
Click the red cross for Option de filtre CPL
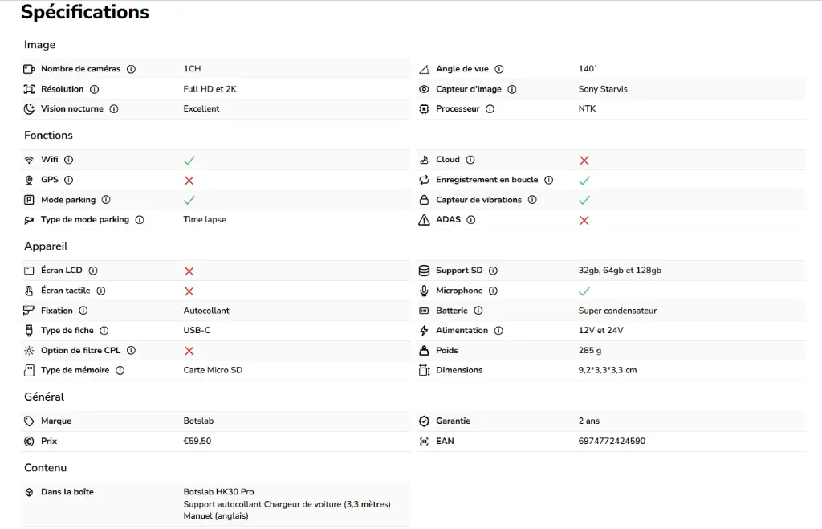[x=189, y=351]
